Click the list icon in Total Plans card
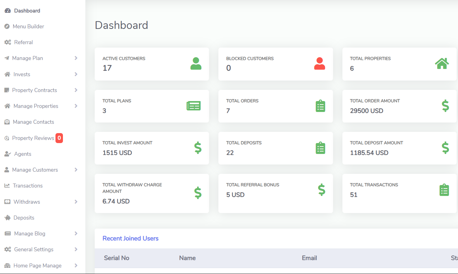 click(x=193, y=106)
